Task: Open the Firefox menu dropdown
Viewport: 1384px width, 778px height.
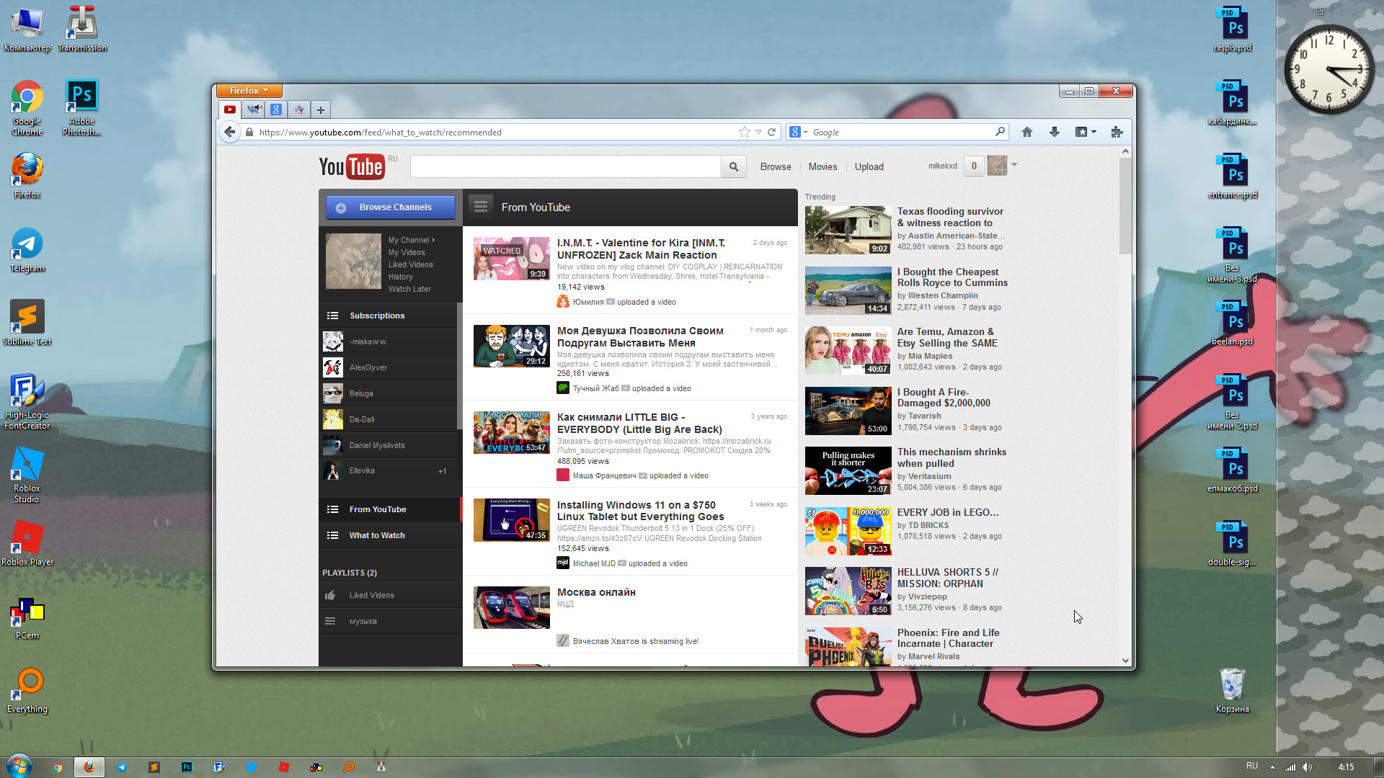Action: point(248,91)
